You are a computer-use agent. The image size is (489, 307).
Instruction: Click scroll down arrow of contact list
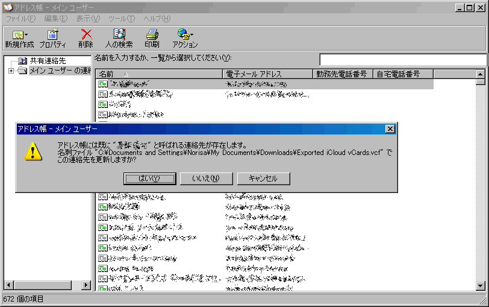pos(481,285)
